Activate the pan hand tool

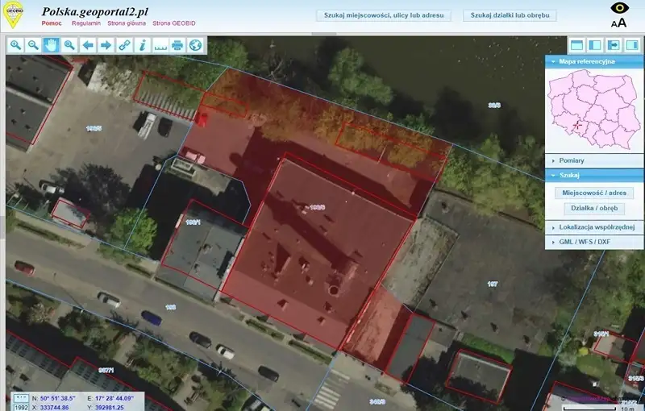(x=51, y=45)
